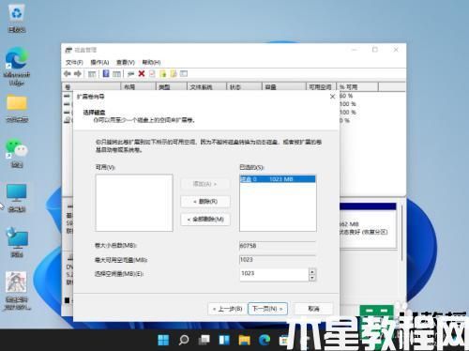Open the 查看(V) menu
Viewport: 469px width, 351px height.
[x=126, y=62]
